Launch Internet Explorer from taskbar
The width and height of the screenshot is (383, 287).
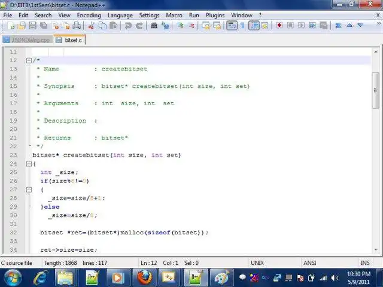40,277
